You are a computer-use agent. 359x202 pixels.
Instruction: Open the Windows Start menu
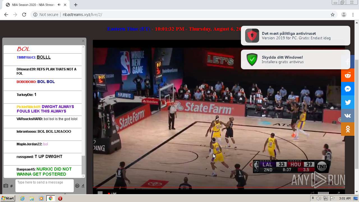click(8, 198)
